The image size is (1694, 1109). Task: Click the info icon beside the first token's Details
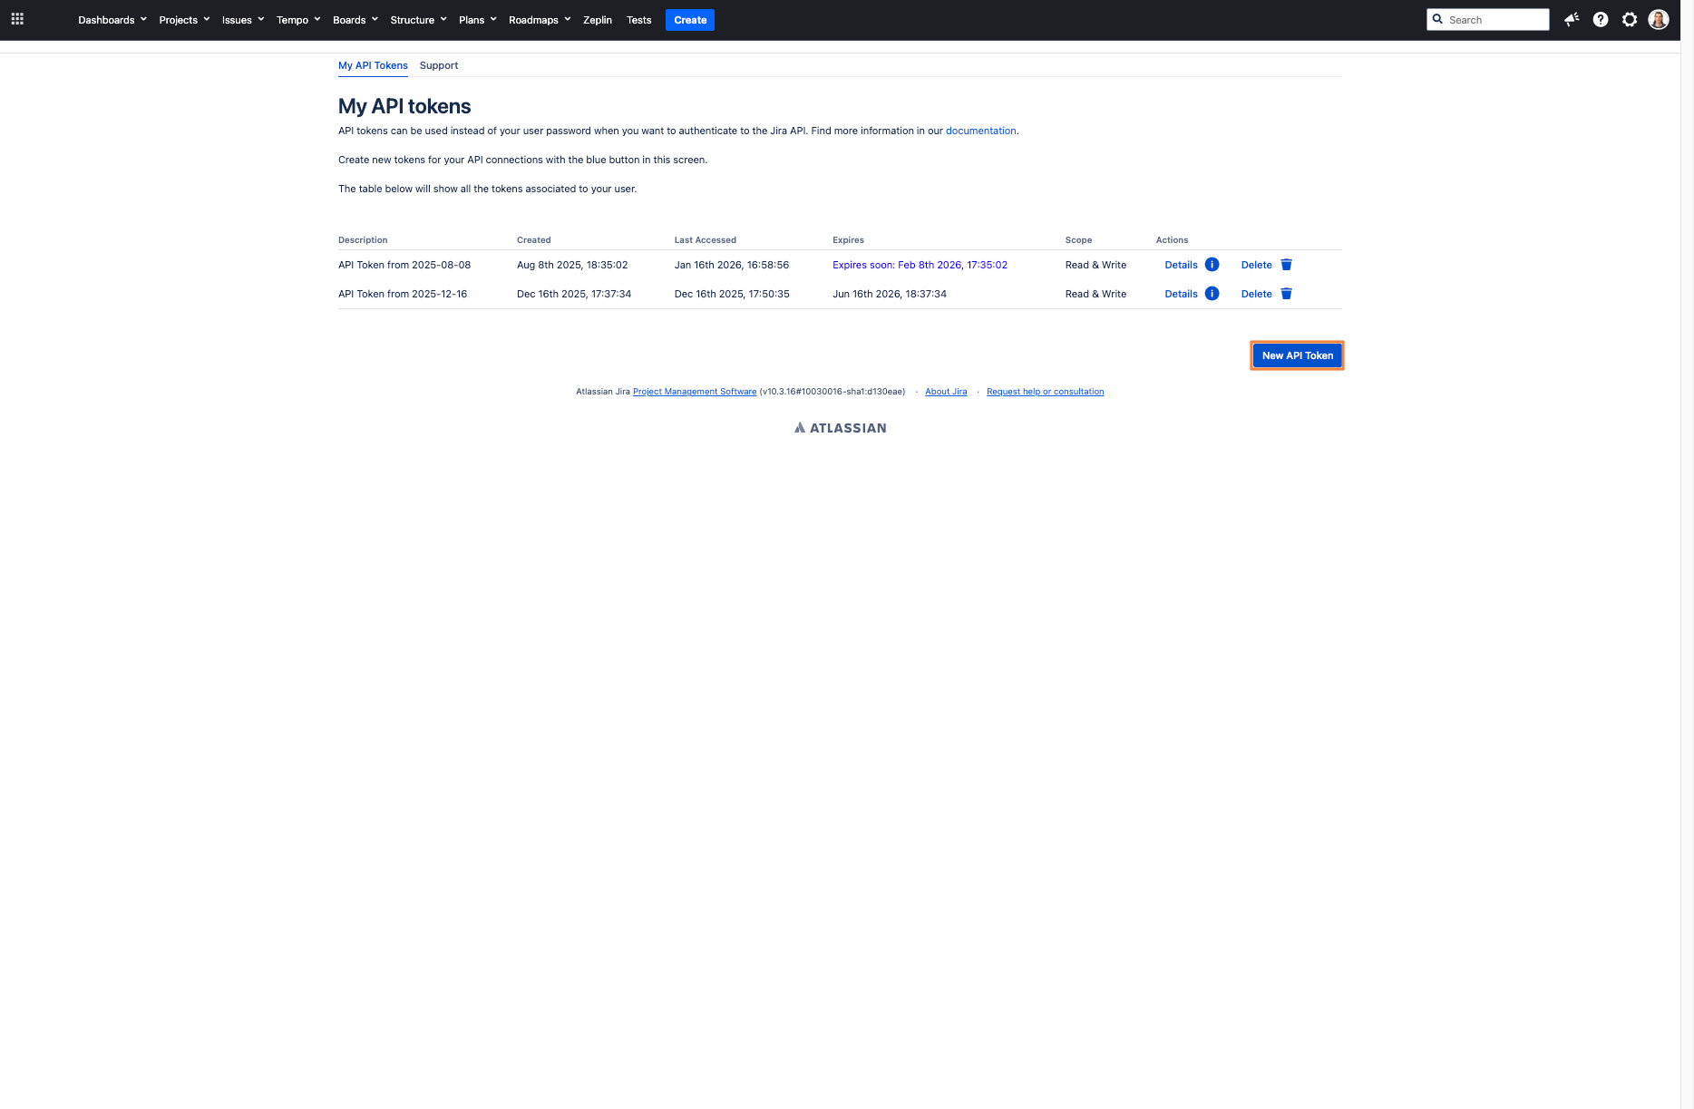click(x=1211, y=264)
